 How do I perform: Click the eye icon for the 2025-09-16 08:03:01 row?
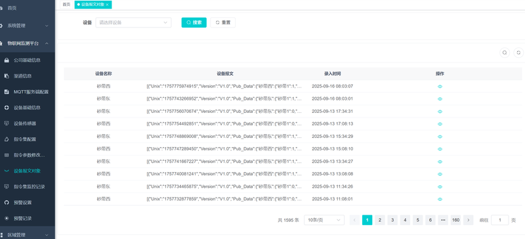click(440, 99)
